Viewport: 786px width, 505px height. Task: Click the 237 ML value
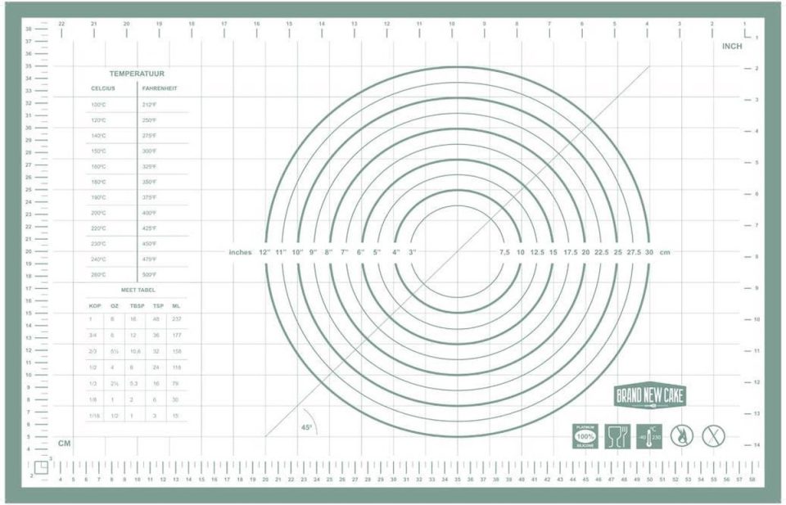pyautogui.click(x=177, y=319)
